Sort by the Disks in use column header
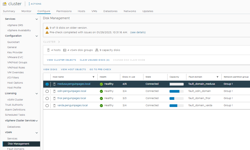 point(129,77)
